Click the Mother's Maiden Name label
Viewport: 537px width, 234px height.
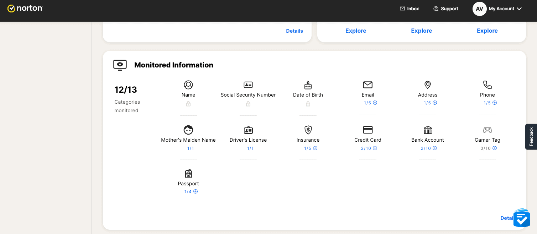tap(188, 140)
